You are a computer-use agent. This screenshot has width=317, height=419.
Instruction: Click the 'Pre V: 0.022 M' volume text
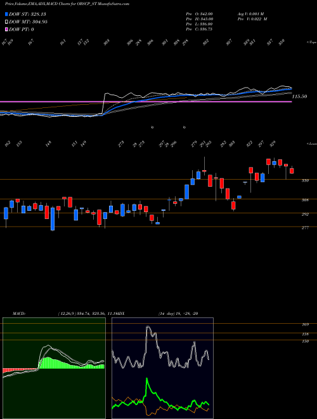[252, 19]
